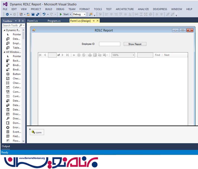Open the ARCHITECTURE menu
This screenshot has width=198, height=169.
(x=125, y=9)
